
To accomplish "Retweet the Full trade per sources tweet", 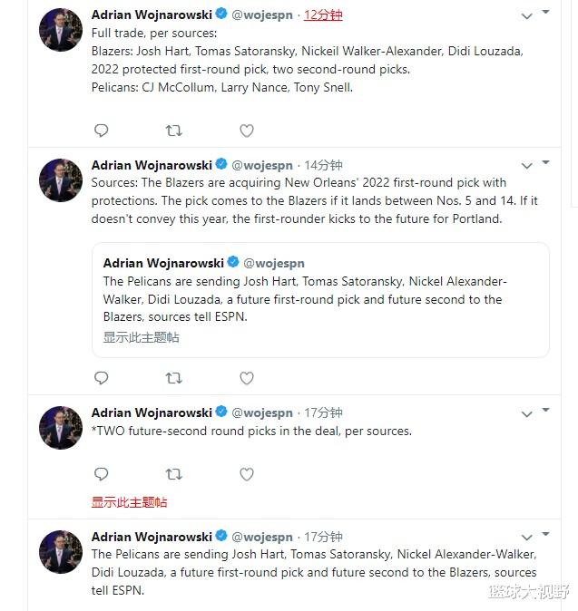I will [174, 131].
